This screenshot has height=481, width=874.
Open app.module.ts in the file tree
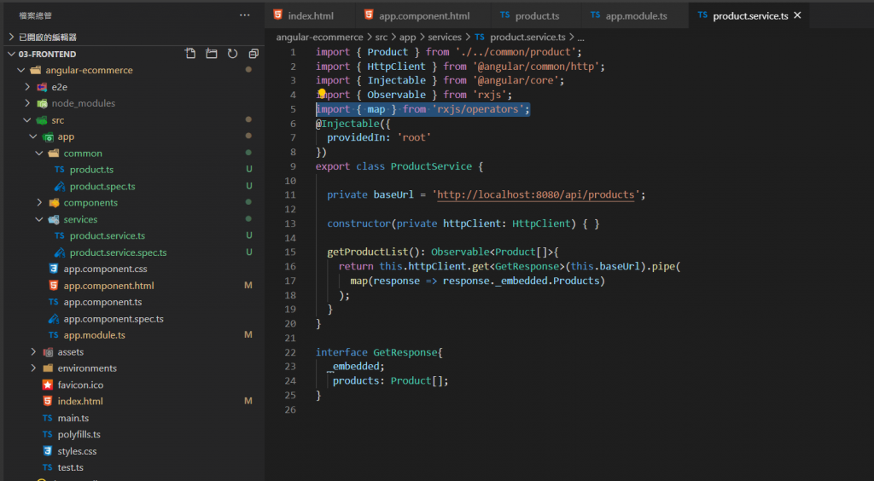point(94,335)
